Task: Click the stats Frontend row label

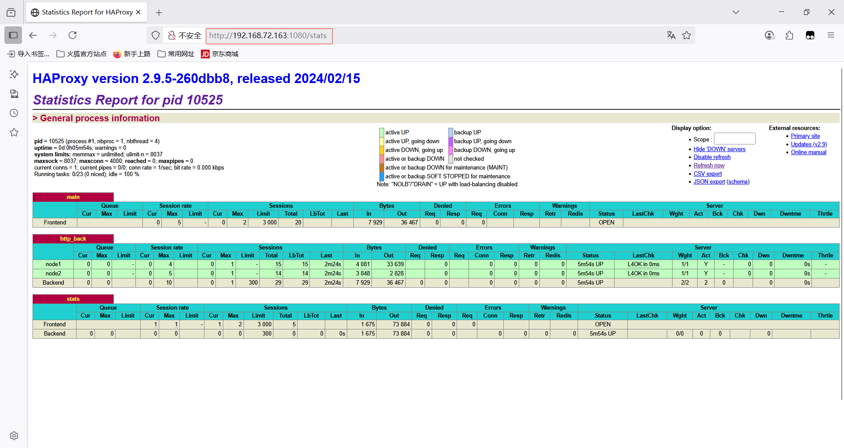Action: coord(55,325)
